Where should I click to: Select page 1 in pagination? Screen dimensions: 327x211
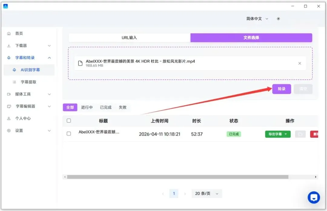click(x=174, y=193)
